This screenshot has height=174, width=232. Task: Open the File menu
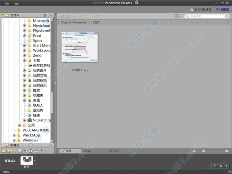click(7, 4)
